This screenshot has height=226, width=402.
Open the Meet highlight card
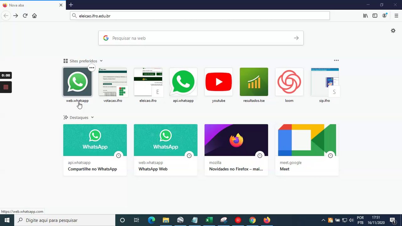click(307, 150)
